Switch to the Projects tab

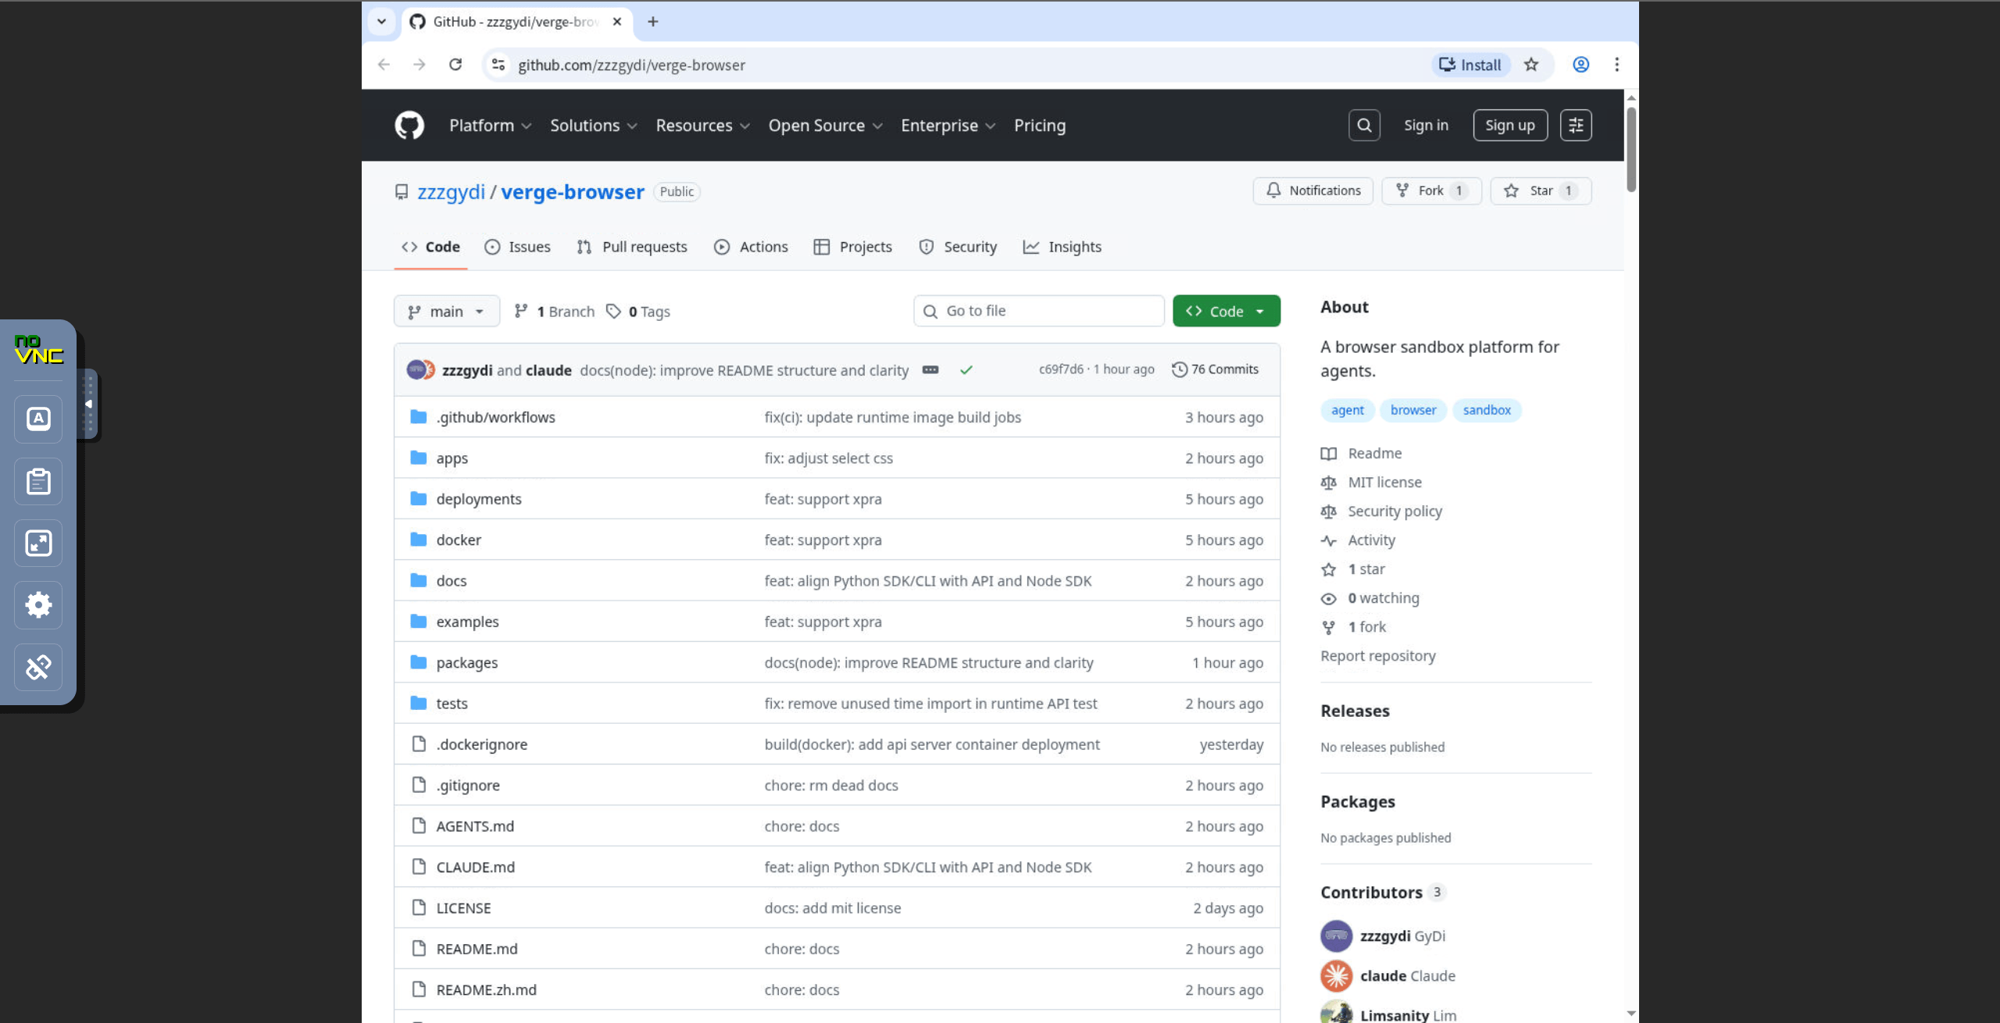pos(852,247)
